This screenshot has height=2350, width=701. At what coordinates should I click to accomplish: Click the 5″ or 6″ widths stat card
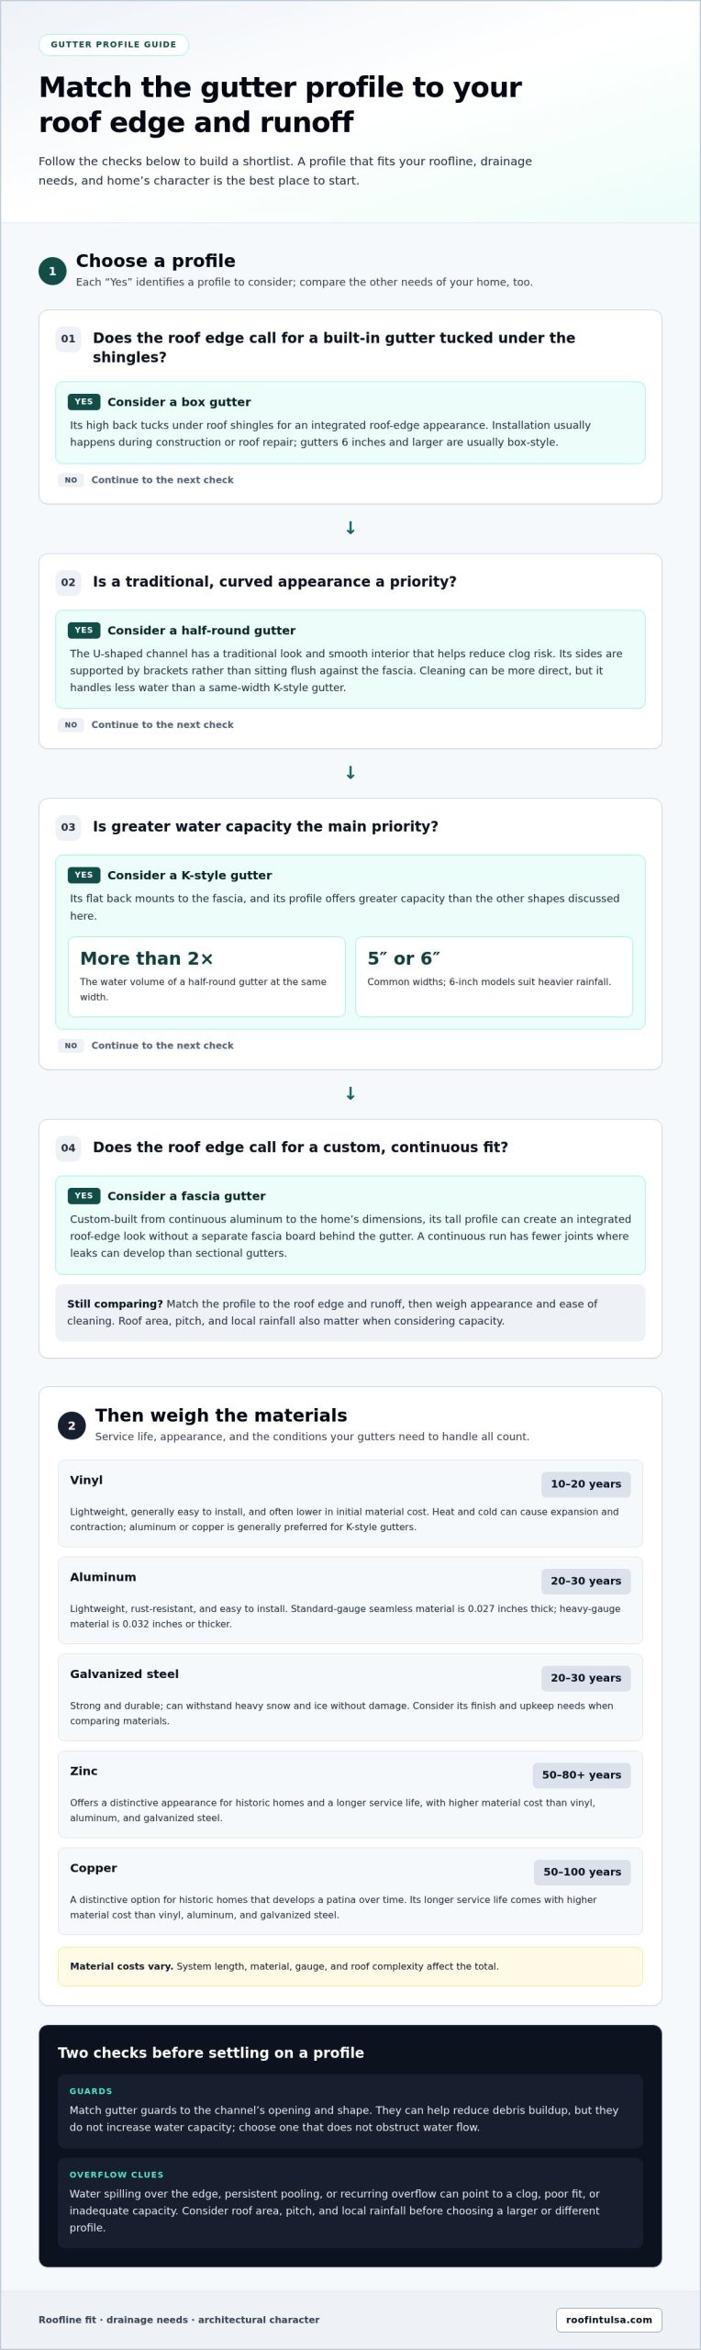(x=494, y=977)
